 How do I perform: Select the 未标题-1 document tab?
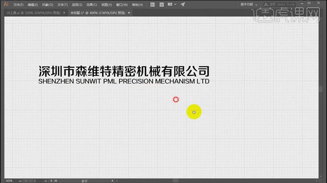point(97,13)
